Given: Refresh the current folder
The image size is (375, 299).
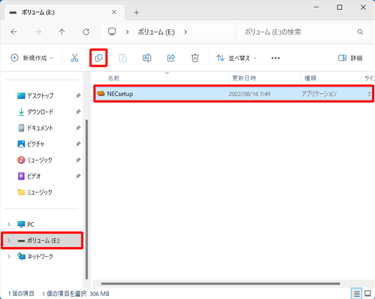Looking at the screenshot, I should [86, 32].
